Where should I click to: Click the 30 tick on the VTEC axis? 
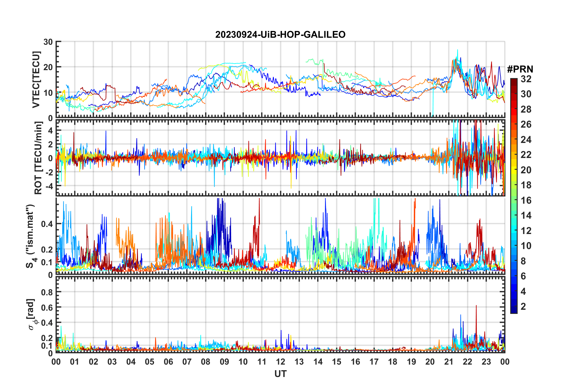(x=48, y=42)
